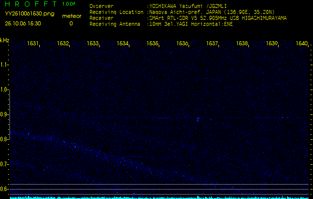Click the 0.7 kHz frequency label
Image resolution: width=313 pixels, height=199 pixels.
pyautogui.click(x=4, y=164)
